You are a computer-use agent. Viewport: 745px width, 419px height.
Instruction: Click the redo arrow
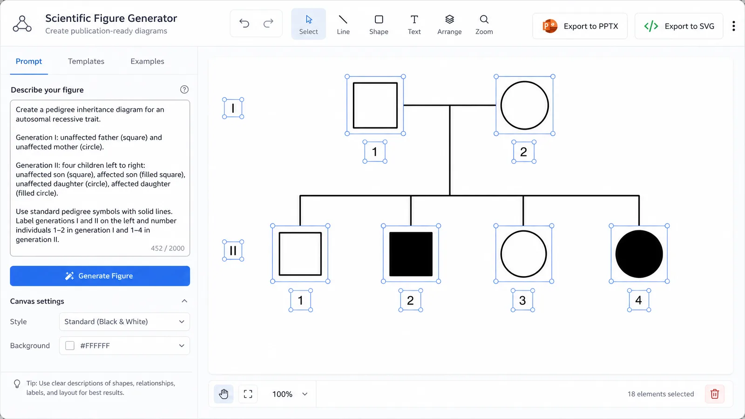268,23
